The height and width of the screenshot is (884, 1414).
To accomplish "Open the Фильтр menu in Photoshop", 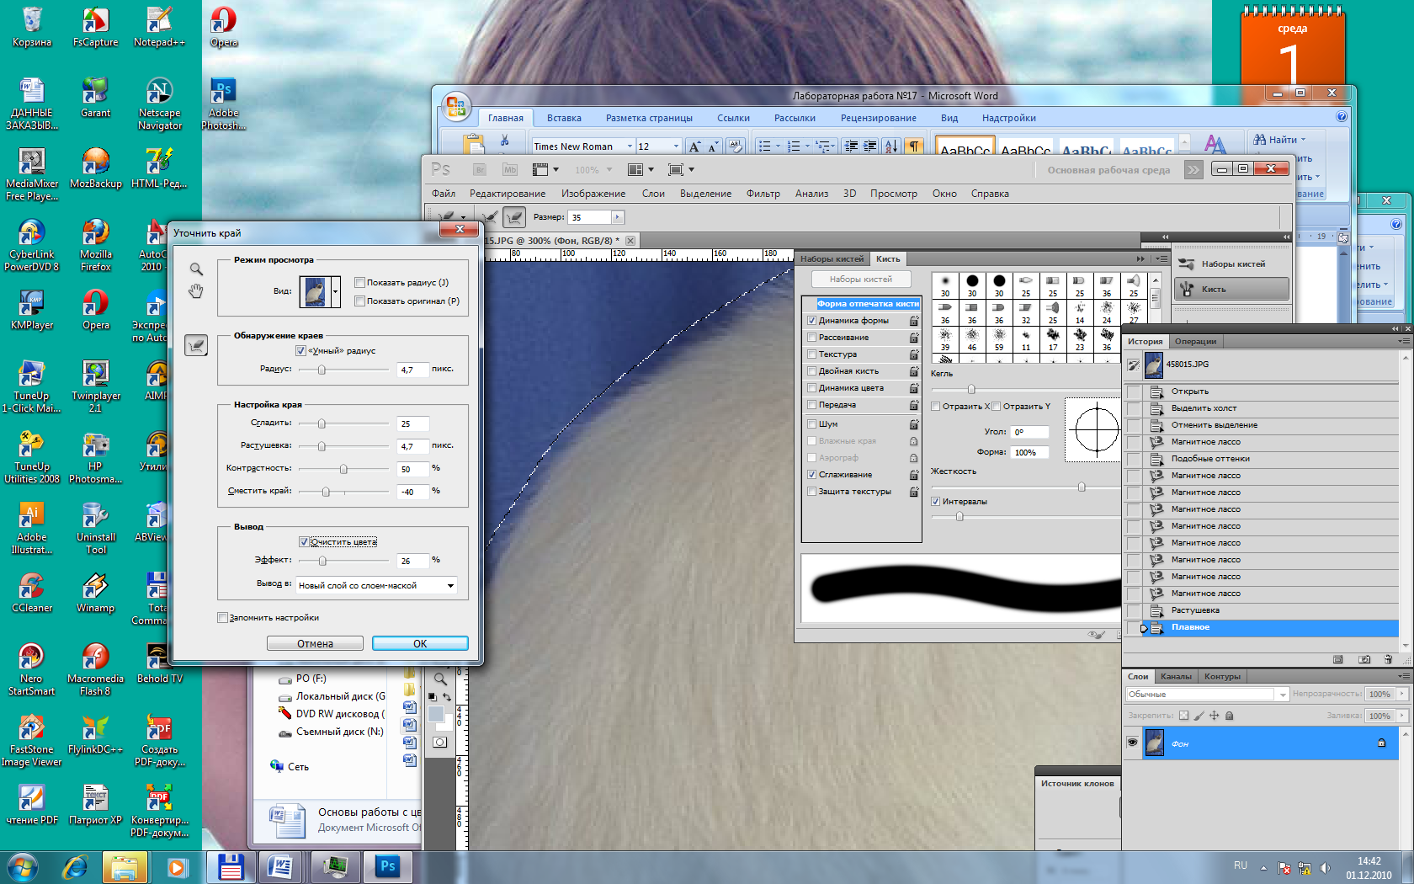I will [763, 194].
